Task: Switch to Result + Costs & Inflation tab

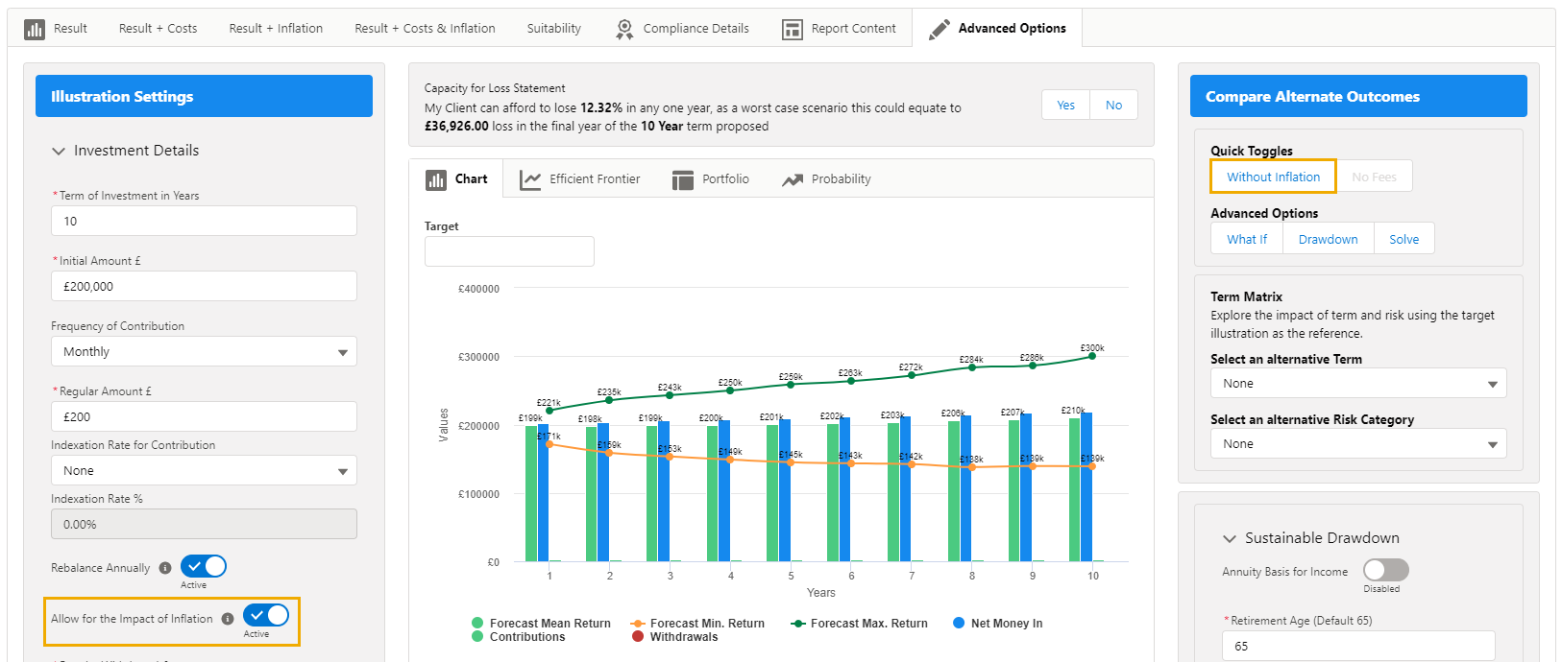Action: [x=425, y=29]
